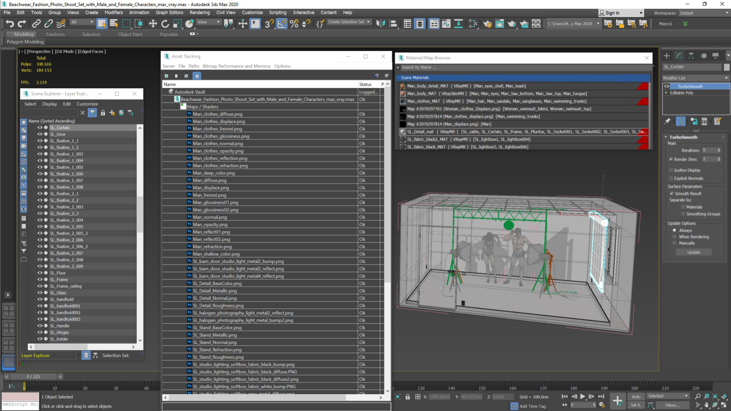Viewport: 731px width, 411px height.
Task: Hide the SL_Glass layer with eye icon
Action: point(40,293)
